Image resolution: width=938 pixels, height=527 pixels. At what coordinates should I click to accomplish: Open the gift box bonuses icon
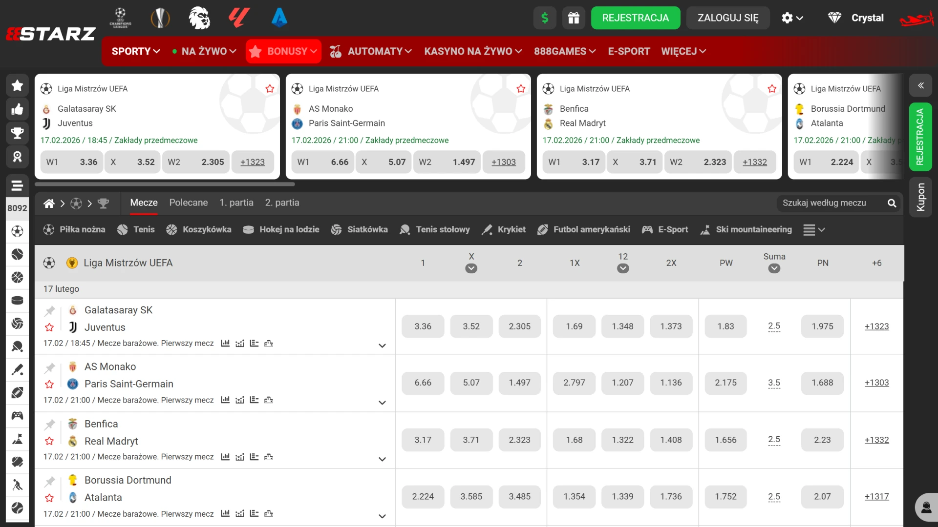574,18
